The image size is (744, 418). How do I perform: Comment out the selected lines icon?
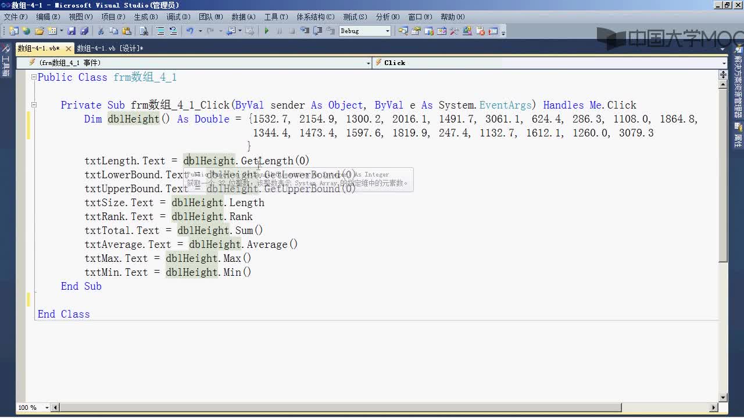tap(160, 31)
